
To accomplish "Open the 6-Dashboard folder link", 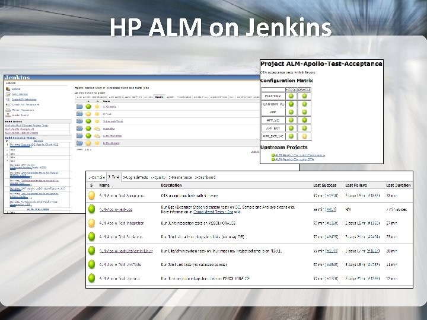I will point(111,143).
